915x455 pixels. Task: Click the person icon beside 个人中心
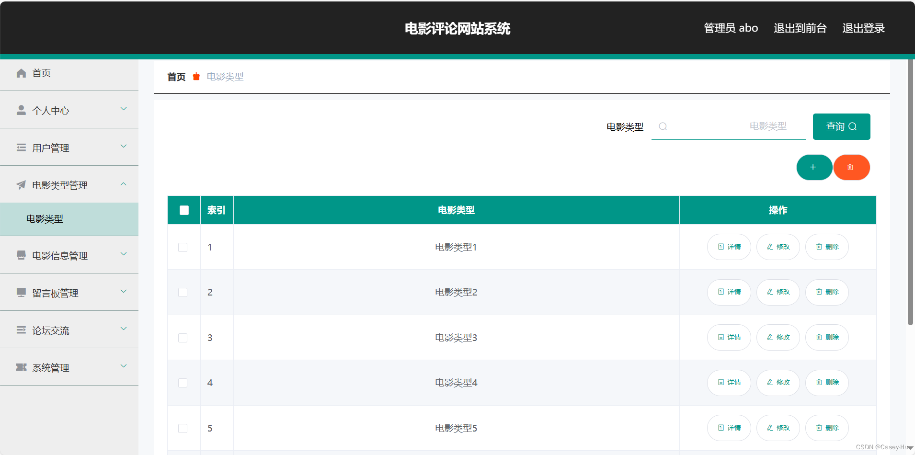coord(21,110)
